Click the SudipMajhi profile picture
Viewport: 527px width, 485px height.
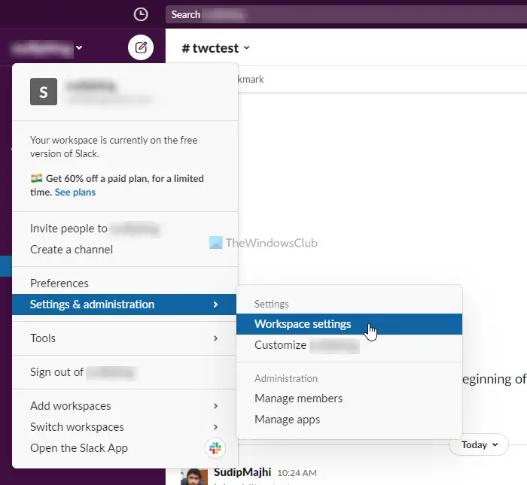[x=194, y=477]
